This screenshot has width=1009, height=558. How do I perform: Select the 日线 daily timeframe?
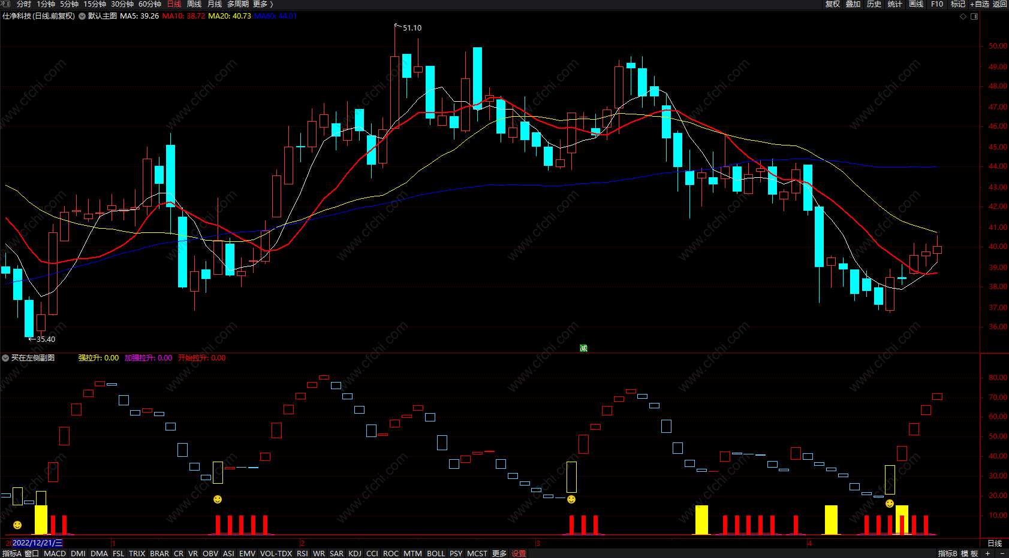tap(174, 4)
